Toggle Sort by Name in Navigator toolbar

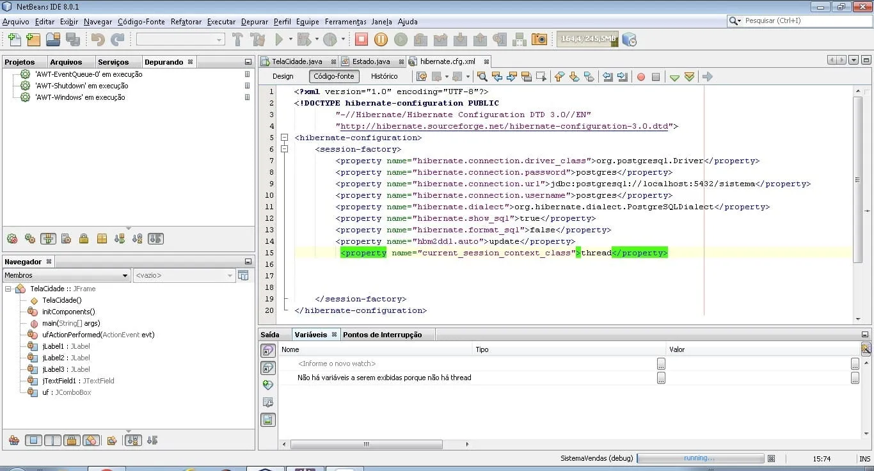(x=133, y=440)
